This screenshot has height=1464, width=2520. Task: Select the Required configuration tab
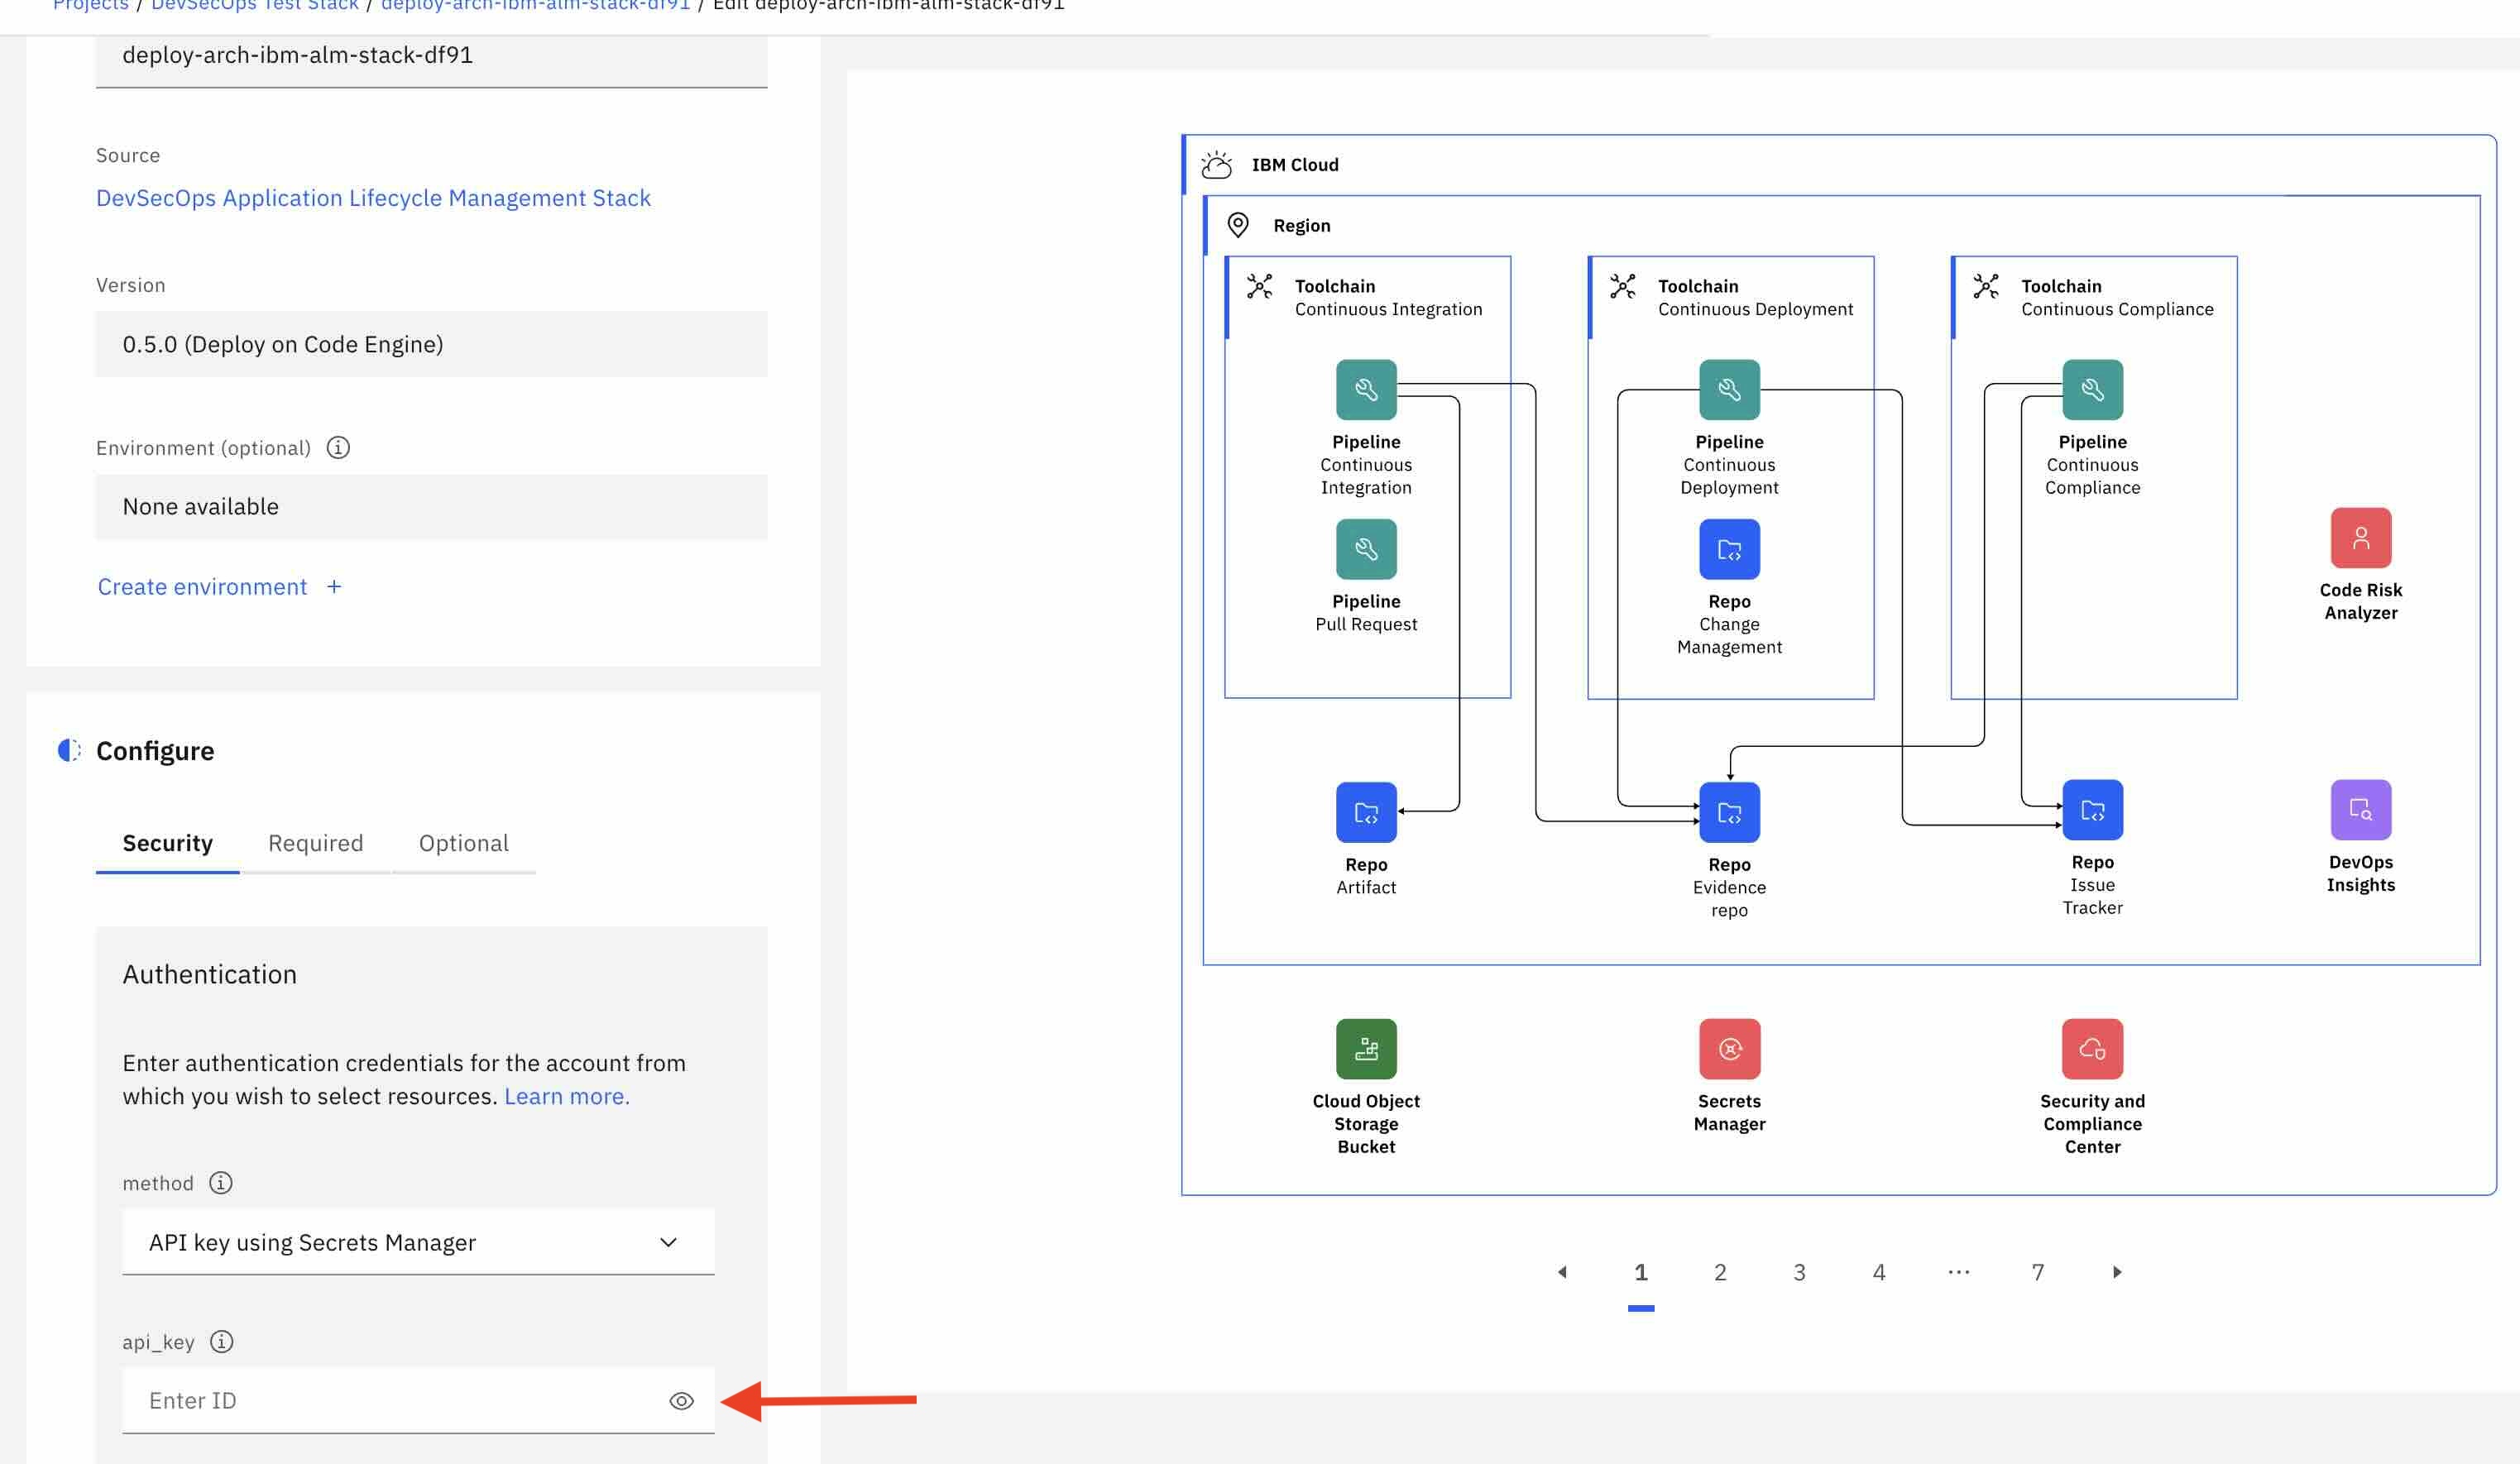click(315, 844)
